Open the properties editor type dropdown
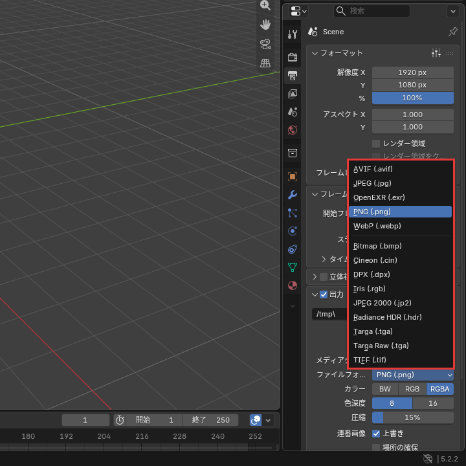The height and width of the screenshot is (466, 466). 298,11
